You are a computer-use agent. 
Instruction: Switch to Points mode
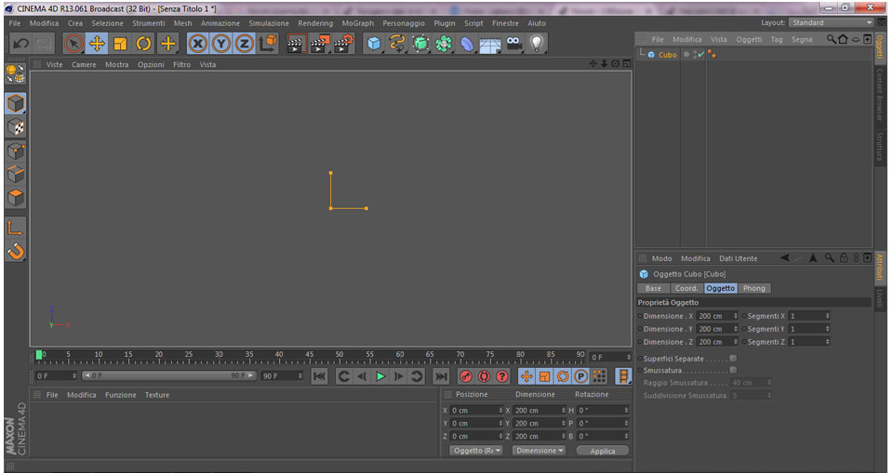(x=16, y=151)
